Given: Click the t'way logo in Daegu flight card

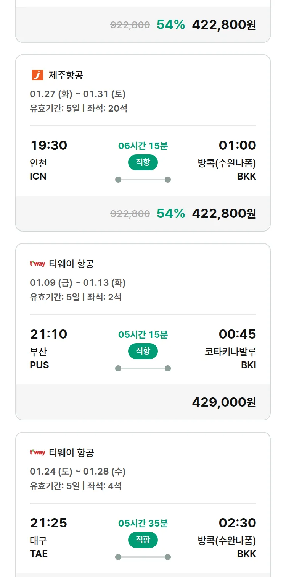Looking at the screenshot, I should pyautogui.click(x=37, y=452).
